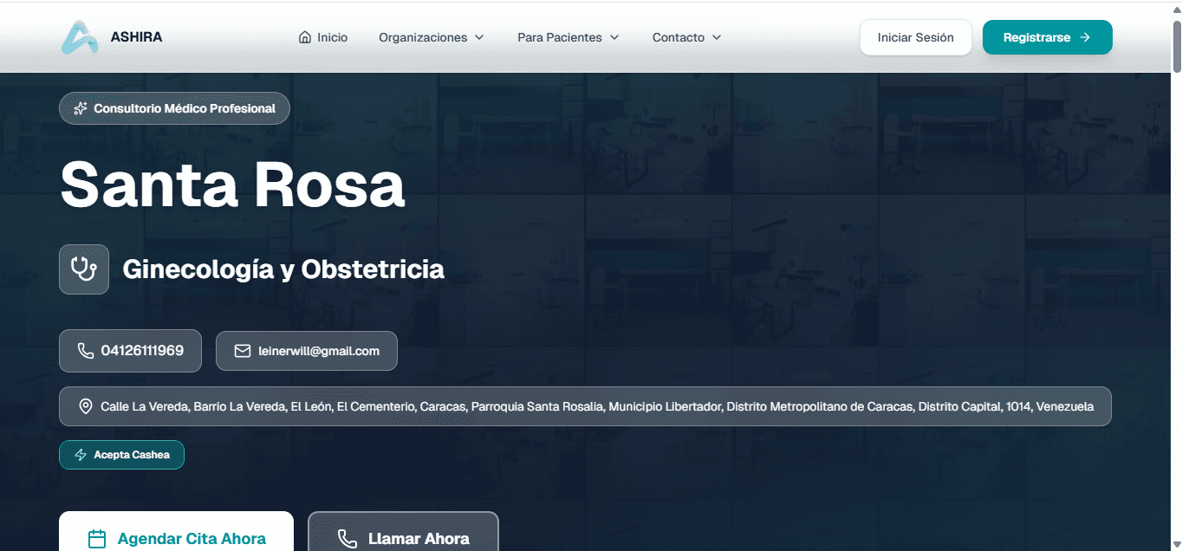The height and width of the screenshot is (551, 1182).
Task: Select Inicio in the navigation bar
Action: pos(331,37)
